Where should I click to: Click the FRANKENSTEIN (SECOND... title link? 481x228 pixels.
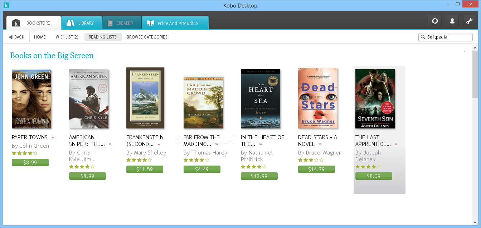click(x=145, y=141)
